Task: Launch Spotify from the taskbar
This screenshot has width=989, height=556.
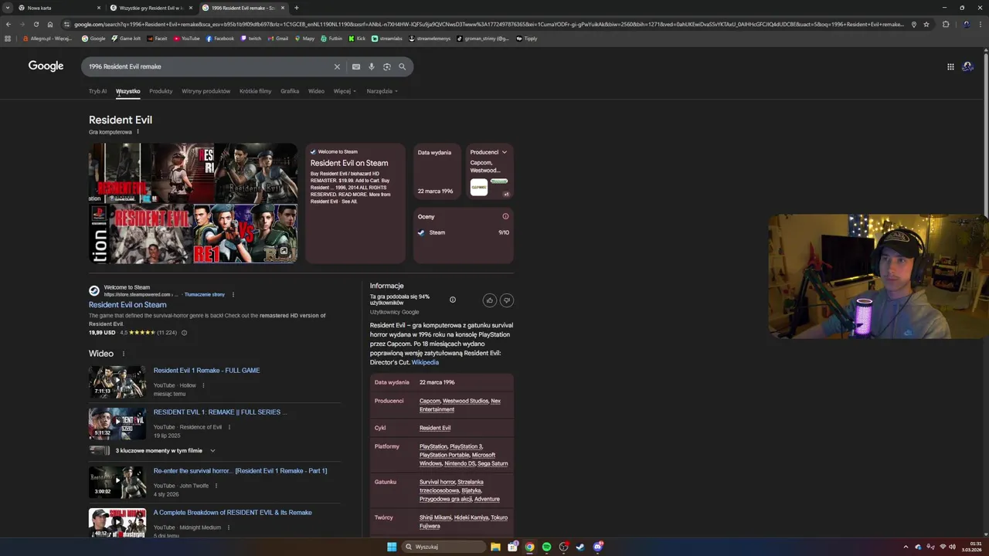Action: 546,547
